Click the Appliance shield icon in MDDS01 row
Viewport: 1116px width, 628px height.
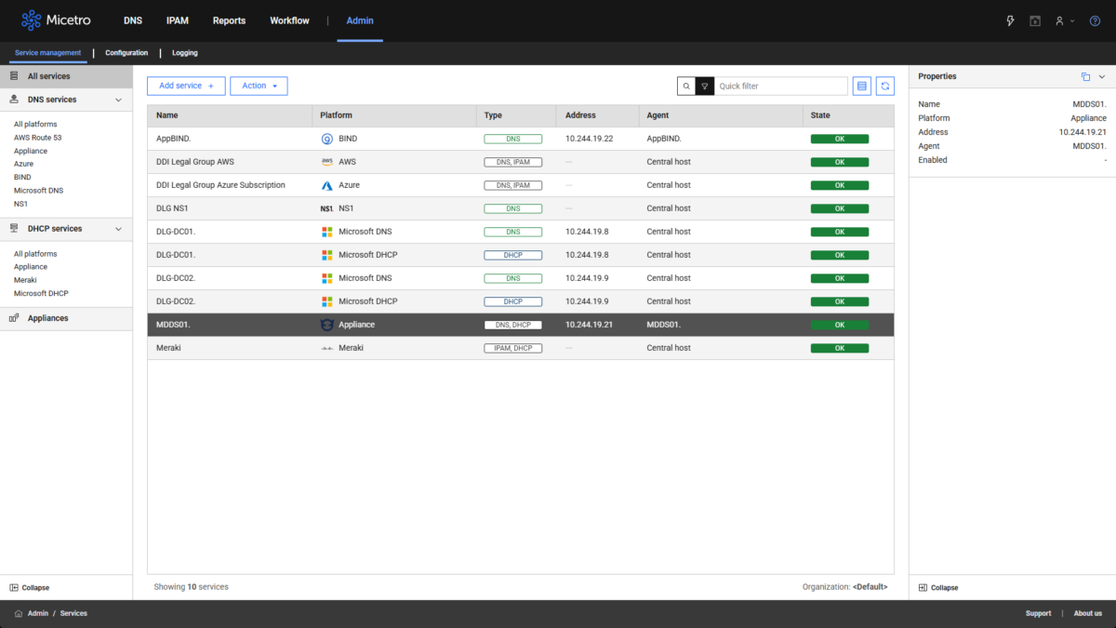pyautogui.click(x=326, y=325)
